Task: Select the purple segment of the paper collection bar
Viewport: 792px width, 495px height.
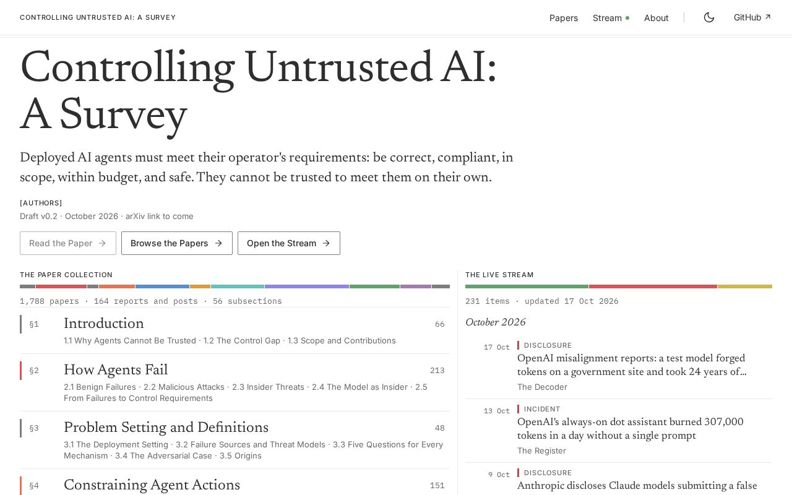Action: click(307, 286)
